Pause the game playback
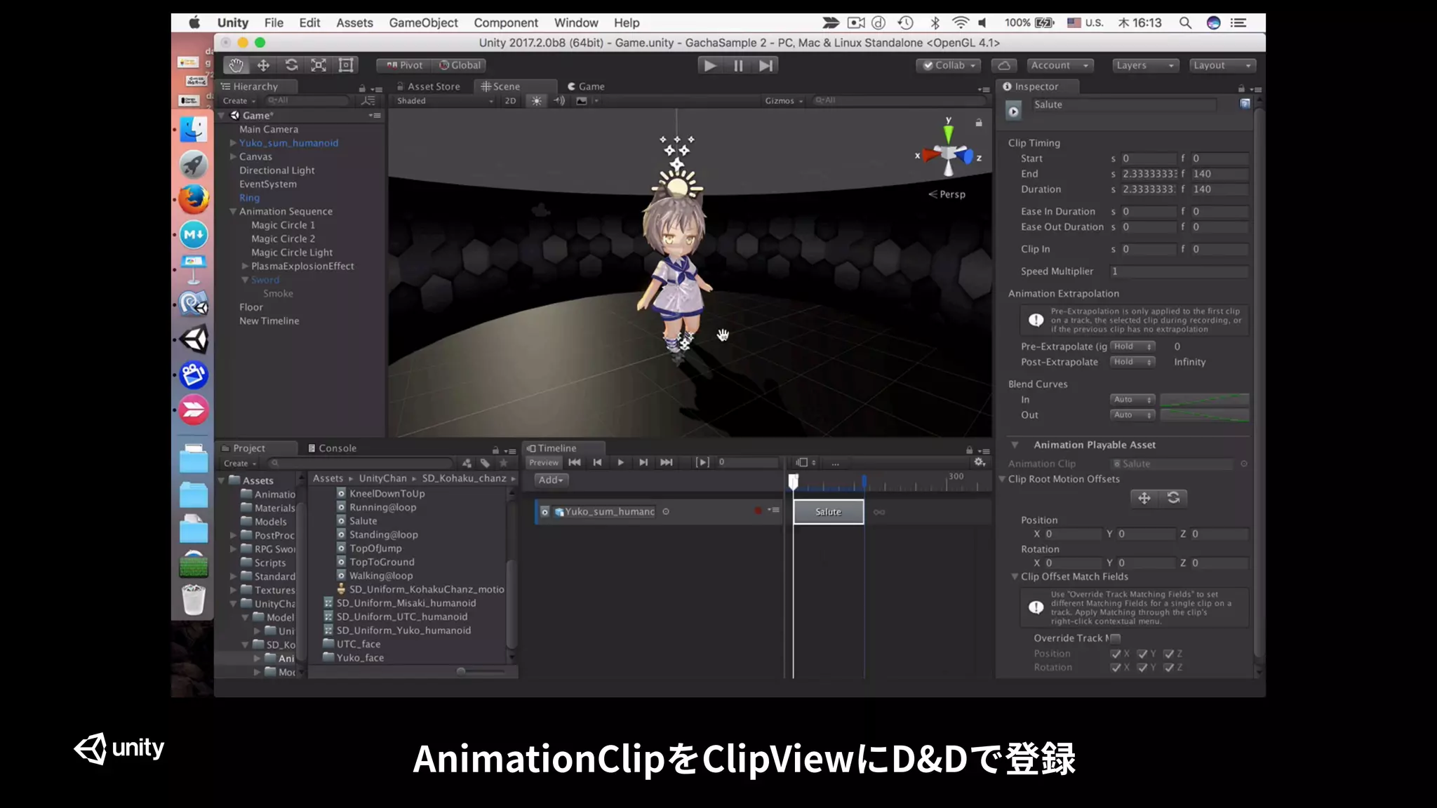Screen dimensions: 1437x808 738,65
